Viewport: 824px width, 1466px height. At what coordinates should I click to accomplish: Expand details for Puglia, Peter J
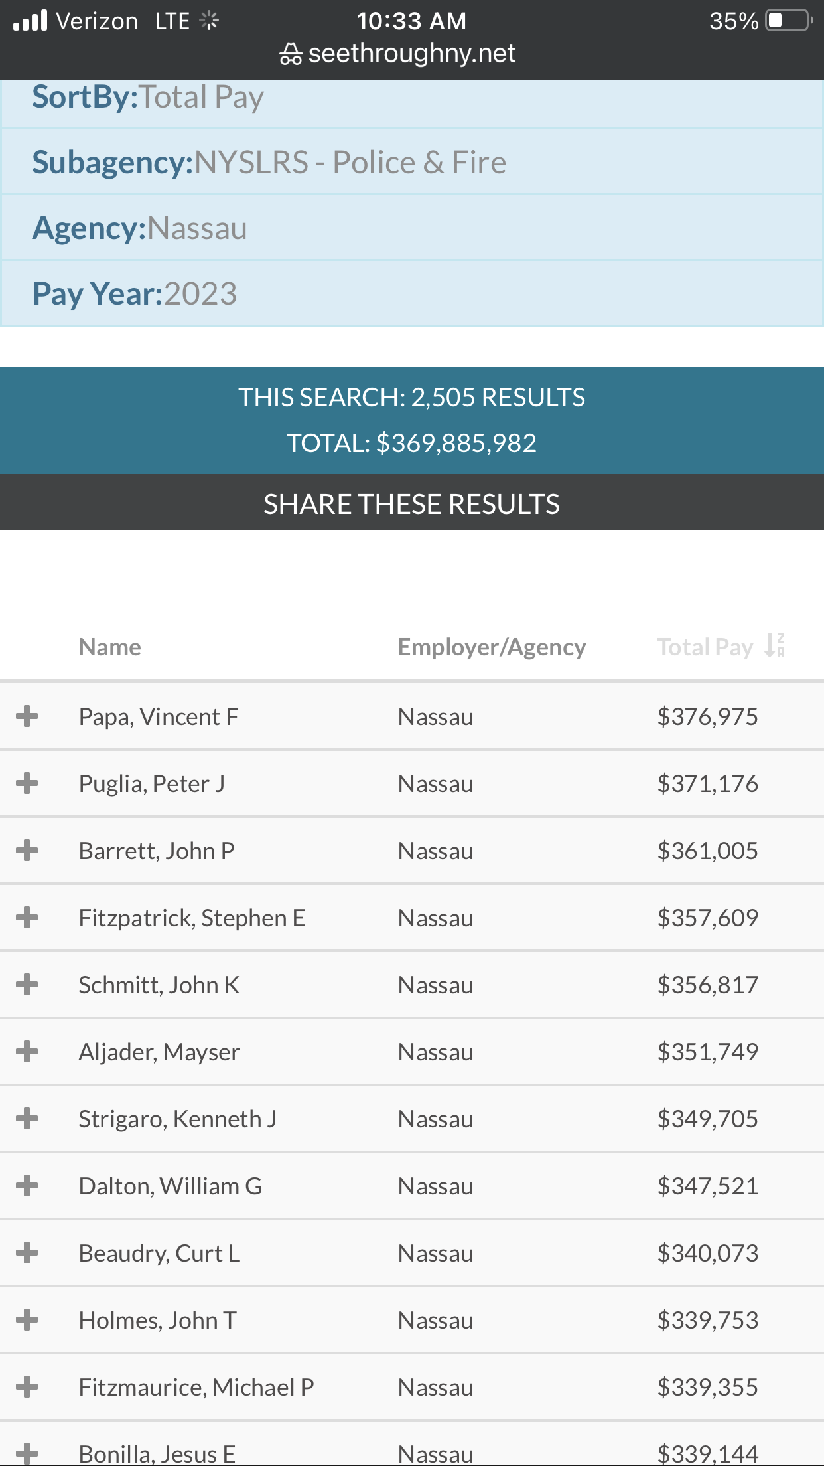27,783
